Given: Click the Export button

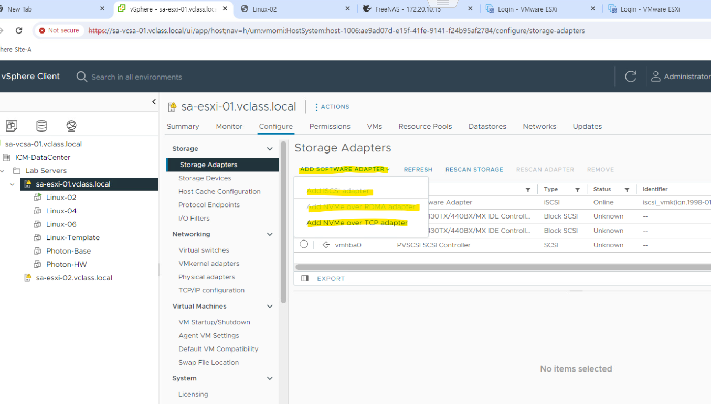Looking at the screenshot, I should [331, 279].
